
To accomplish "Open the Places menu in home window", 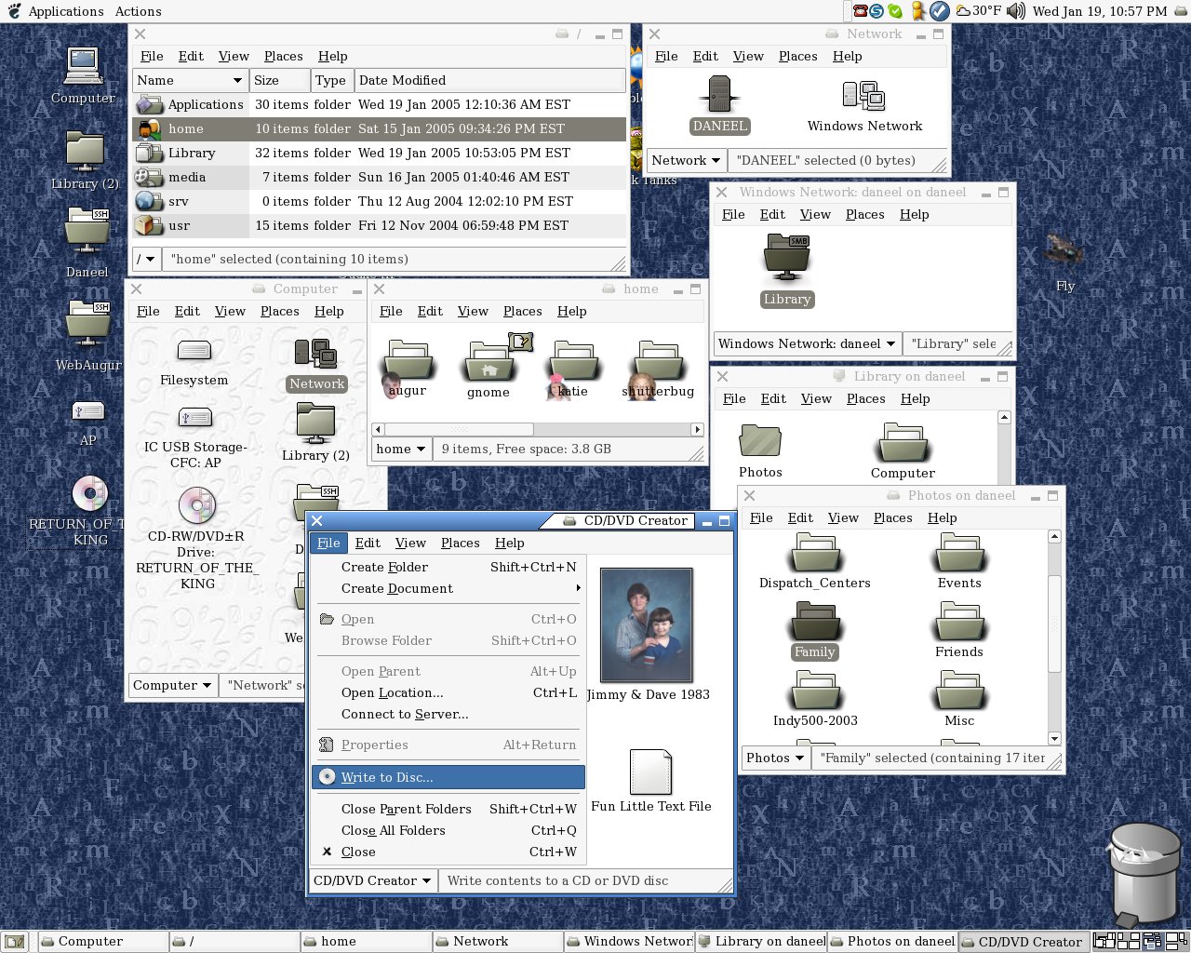I will pos(522,311).
